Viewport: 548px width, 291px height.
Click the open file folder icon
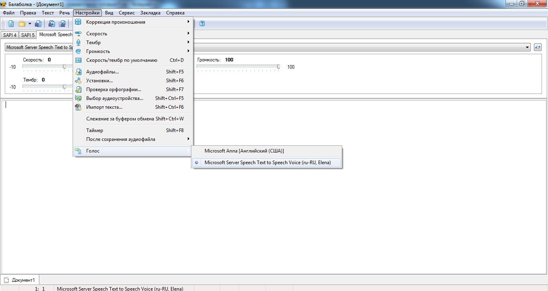point(22,23)
